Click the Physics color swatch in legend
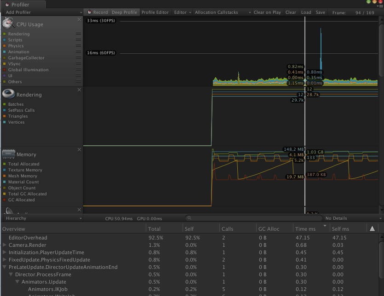This screenshot has width=384, height=296. tap(5, 46)
